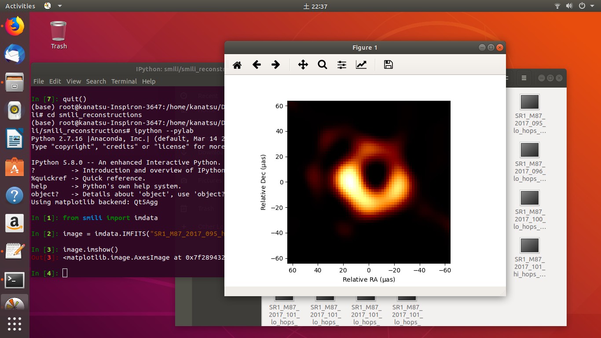Close the Figure 1 window

[x=499, y=48]
